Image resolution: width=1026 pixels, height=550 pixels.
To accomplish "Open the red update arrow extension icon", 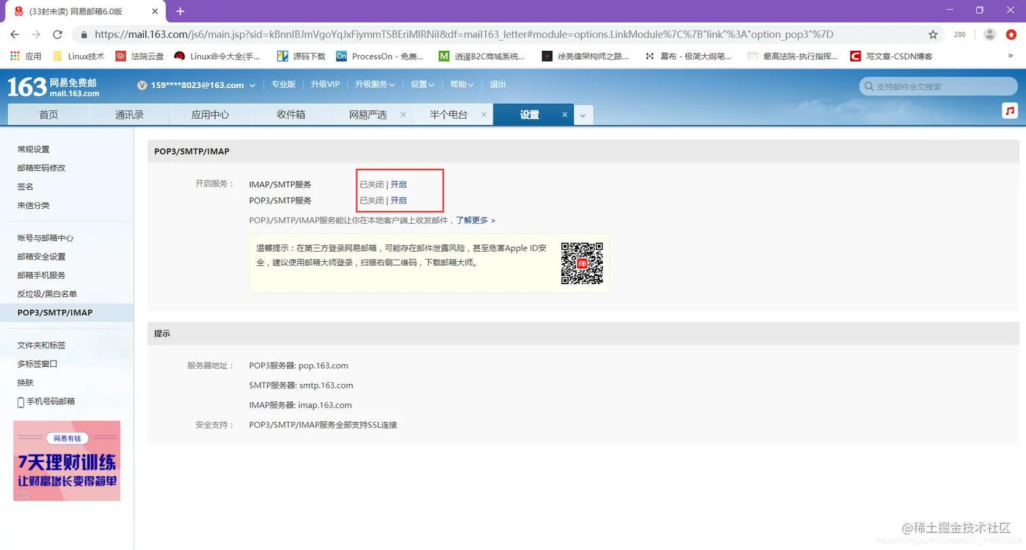I will tap(1011, 35).
